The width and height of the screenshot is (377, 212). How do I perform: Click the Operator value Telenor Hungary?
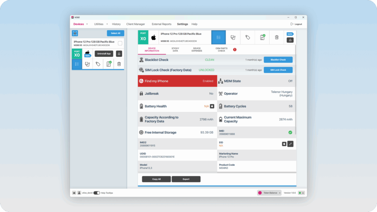pos(282,93)
